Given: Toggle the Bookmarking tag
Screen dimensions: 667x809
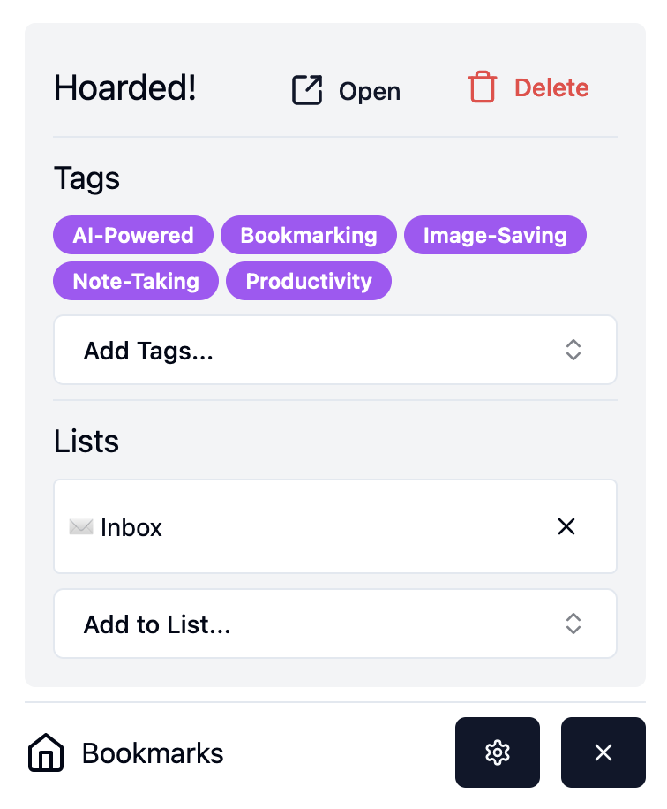Looking at the screenshot, I should click(x=308, y=235).
